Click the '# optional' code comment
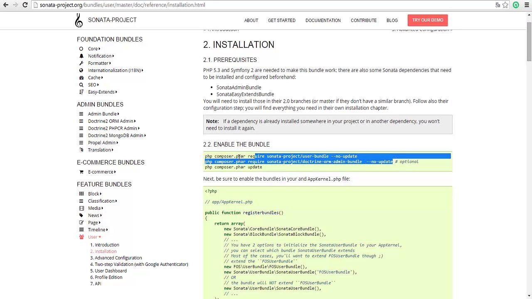The width and height of the screenshot is (532, 299). [406, 162]
